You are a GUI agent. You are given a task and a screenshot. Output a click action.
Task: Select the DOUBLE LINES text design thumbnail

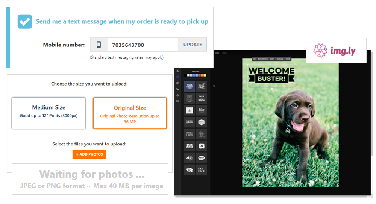coord(190,134)
